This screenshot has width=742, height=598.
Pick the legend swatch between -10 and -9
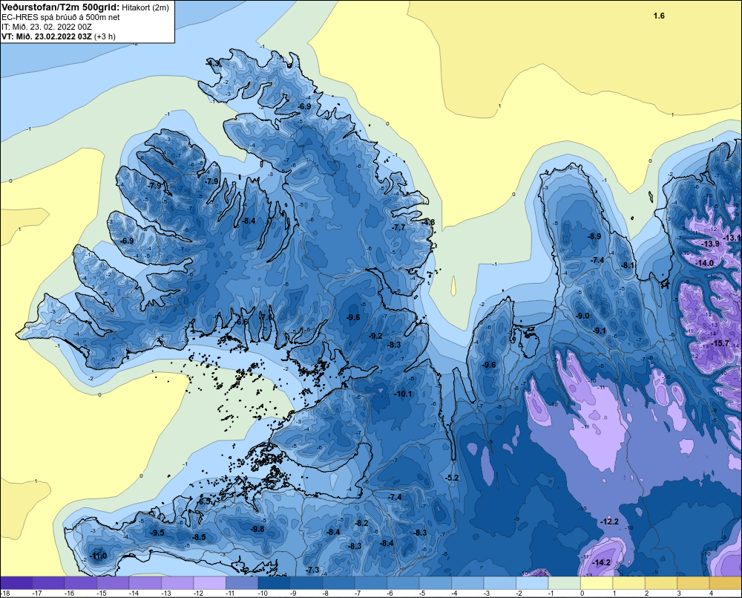point(274,583)
